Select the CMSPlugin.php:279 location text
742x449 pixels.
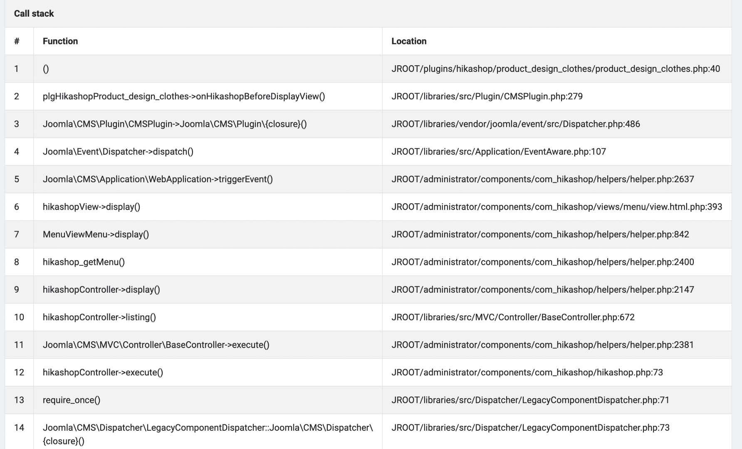tap(487, 96)
